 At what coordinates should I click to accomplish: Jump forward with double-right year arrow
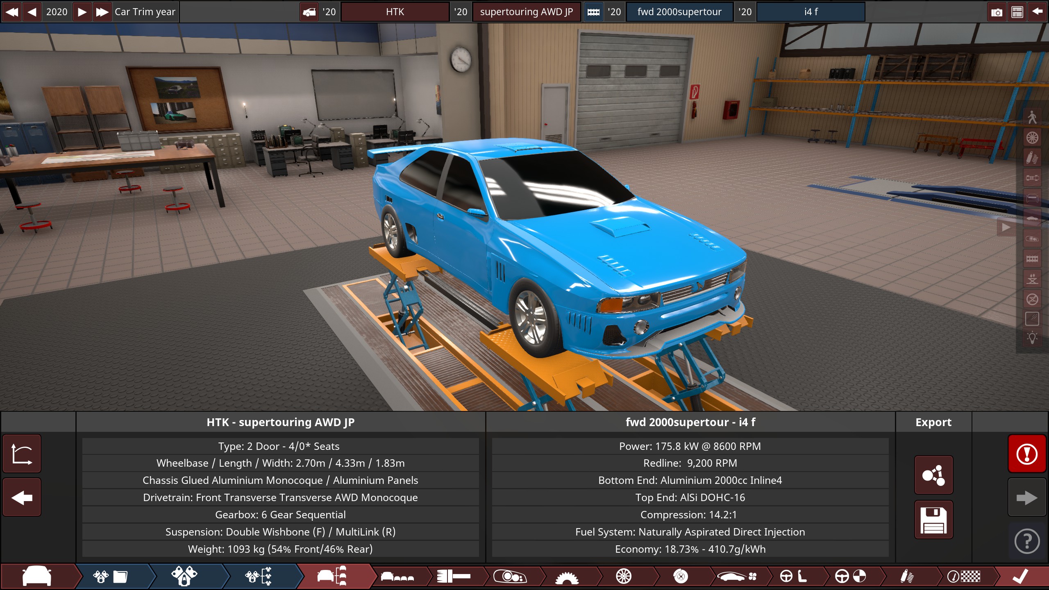point(102,12)
